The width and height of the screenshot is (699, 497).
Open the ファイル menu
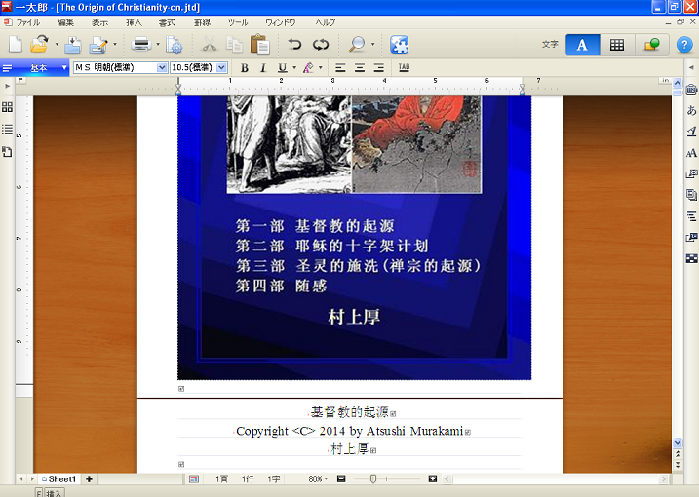(28, 21)
